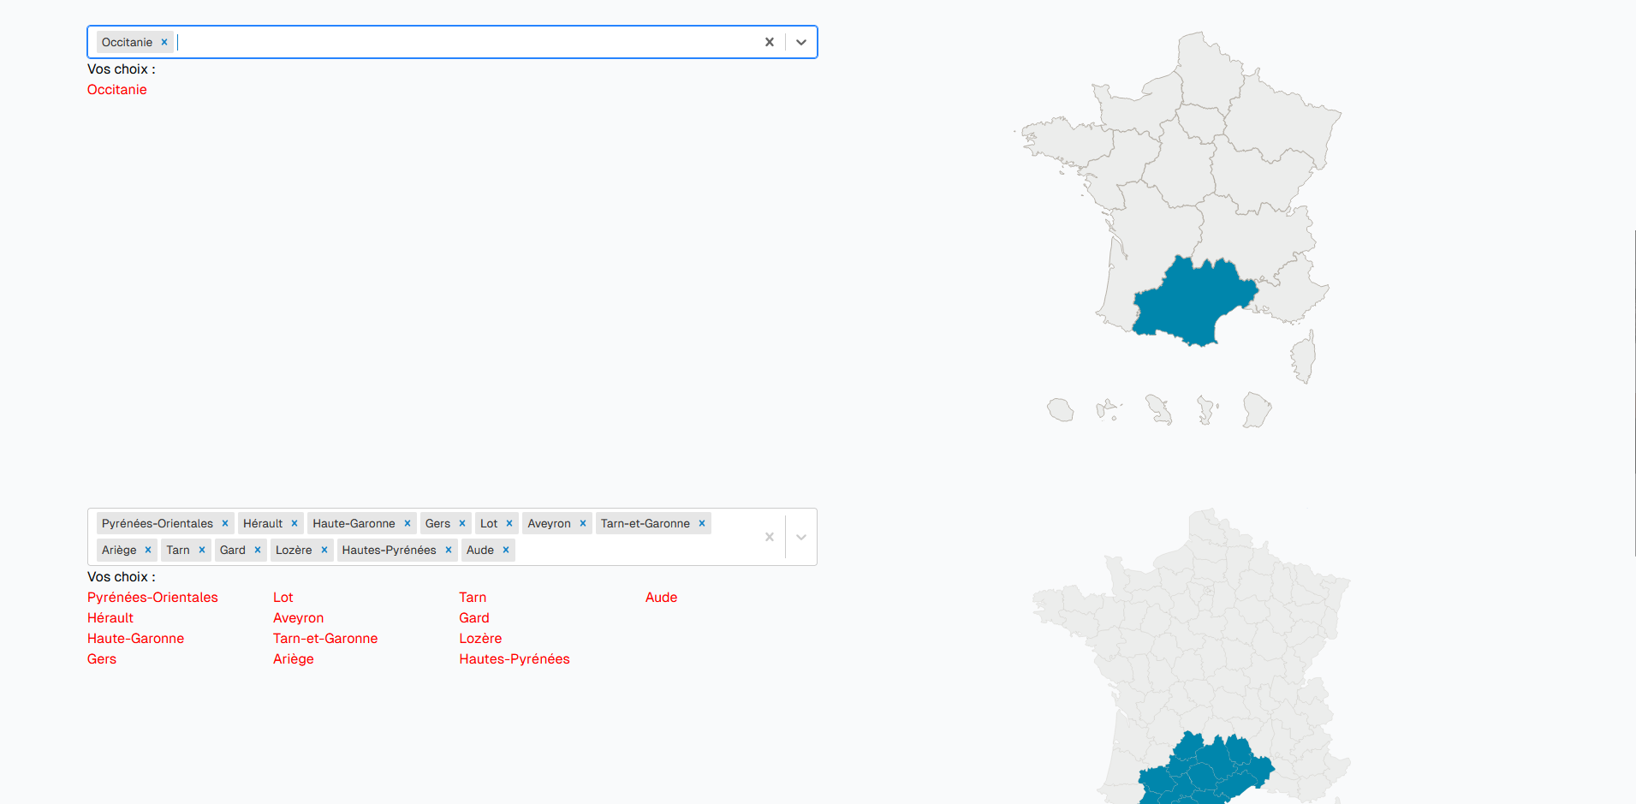This screenshot has width=1636, height=804.
Task: Click the Tarn-et-Garonne choice label
Action: pyautogui.click(x=325, y=639)
